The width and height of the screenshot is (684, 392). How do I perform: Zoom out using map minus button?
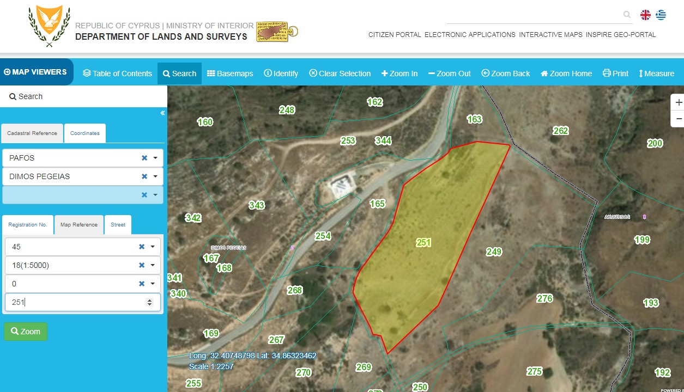(679, 118)
